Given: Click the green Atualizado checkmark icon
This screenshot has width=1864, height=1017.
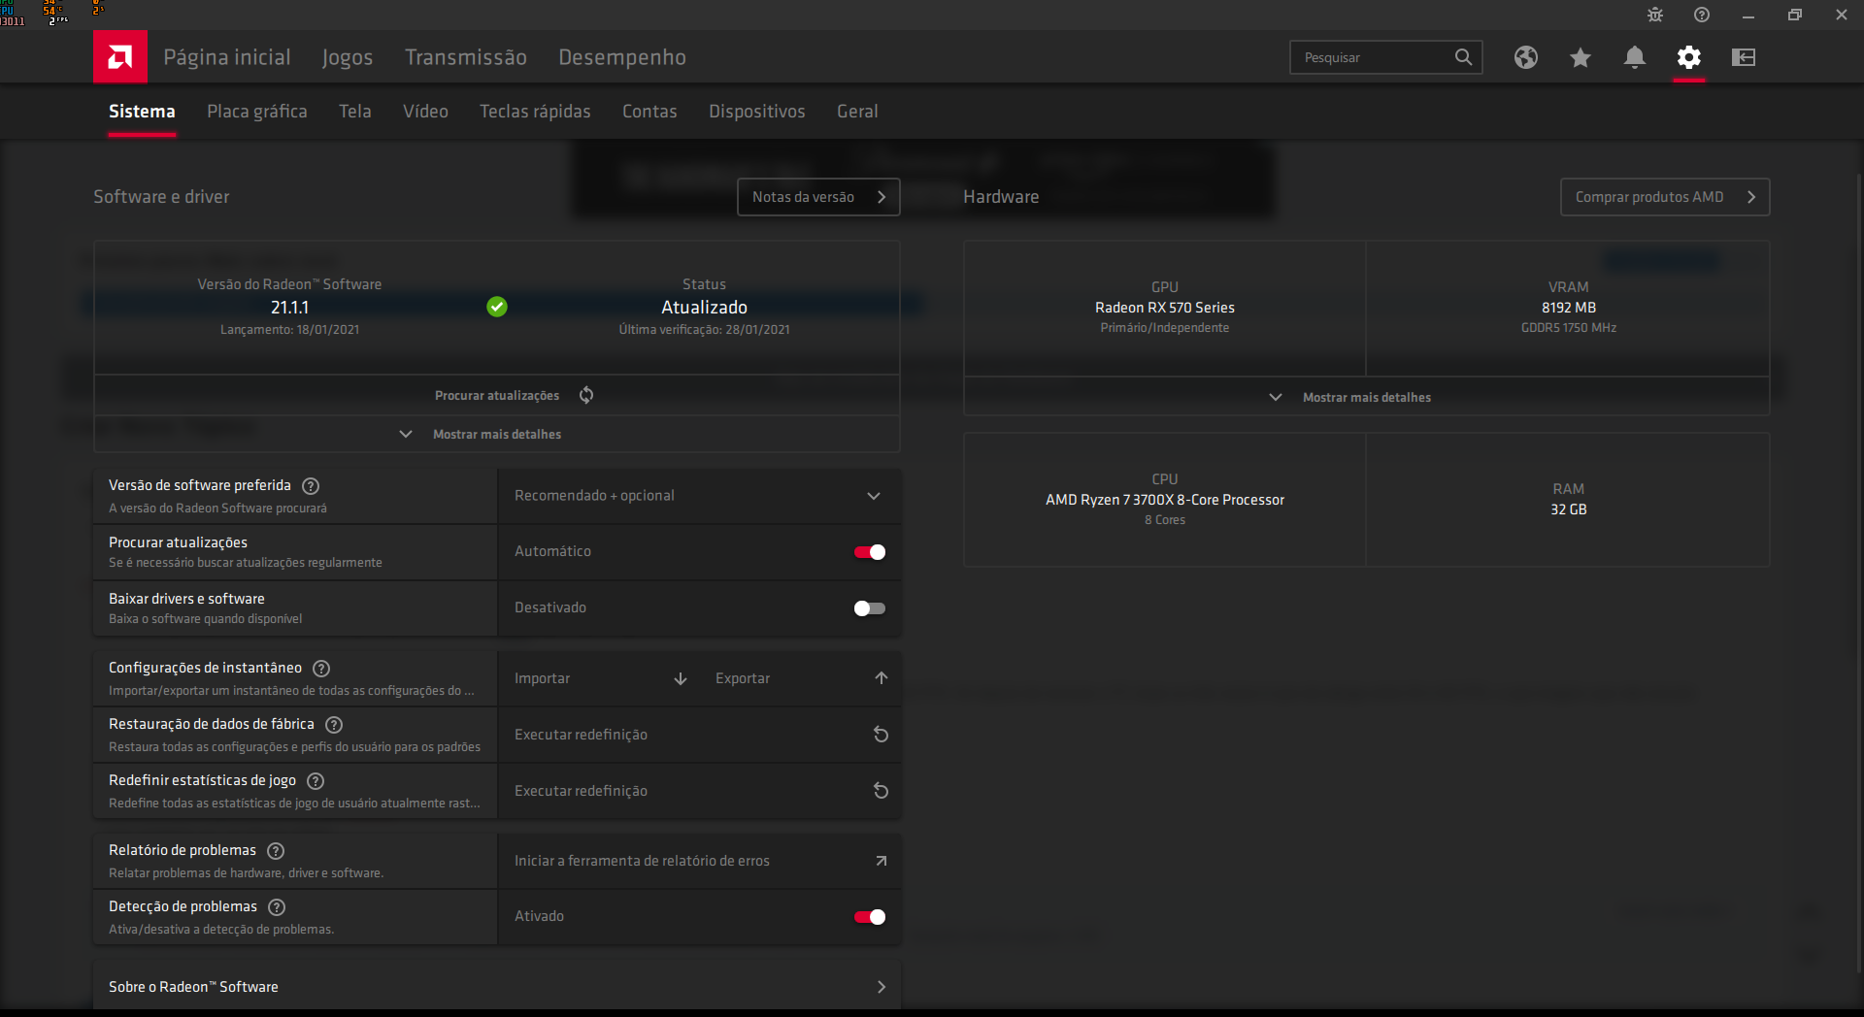Looking at the screenshot, I should pos(497,307).
